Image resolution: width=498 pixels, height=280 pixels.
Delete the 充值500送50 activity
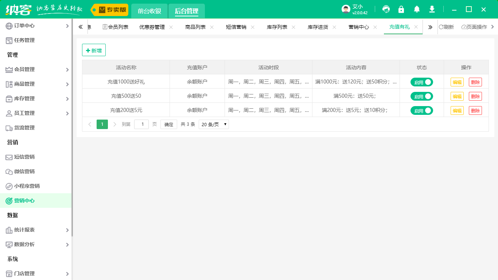tap(475, 96)
